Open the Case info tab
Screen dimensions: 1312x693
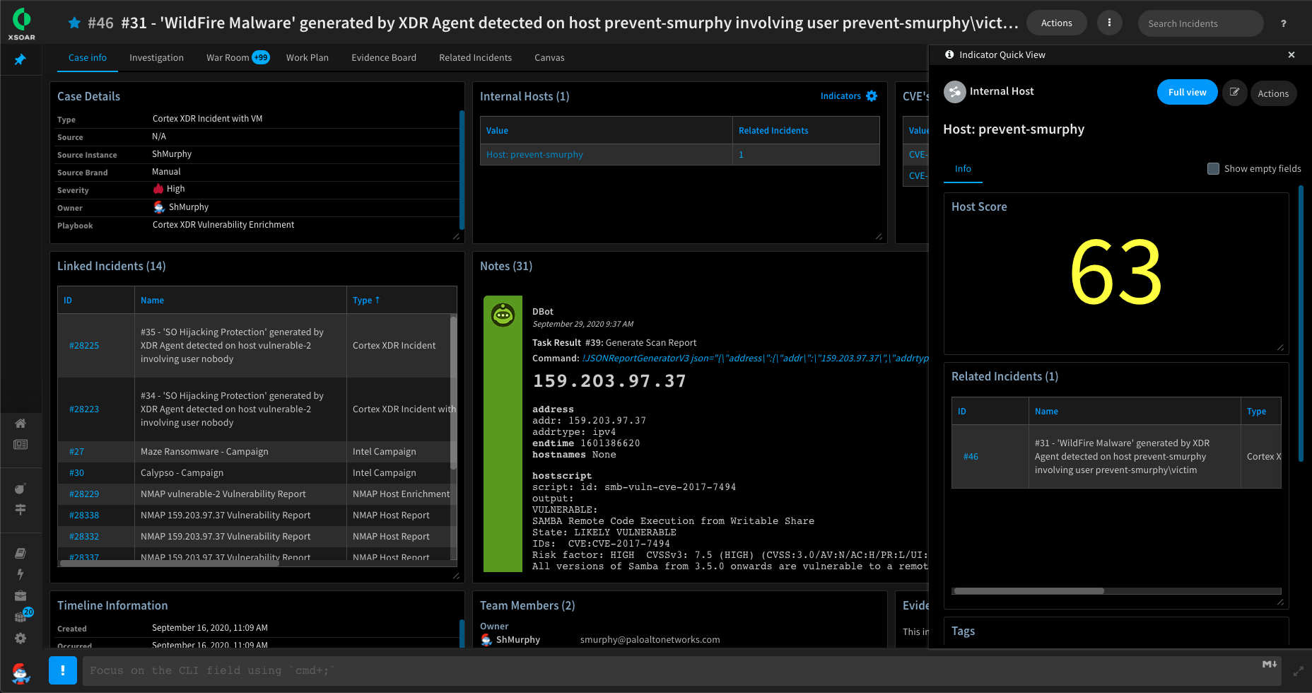tap(88, 58)
